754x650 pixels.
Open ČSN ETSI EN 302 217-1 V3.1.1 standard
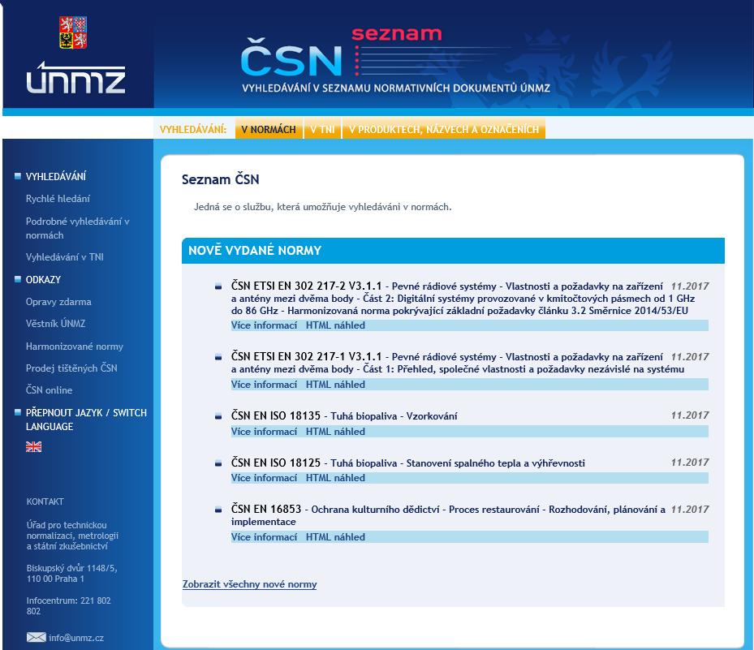[x=306, y=357]
